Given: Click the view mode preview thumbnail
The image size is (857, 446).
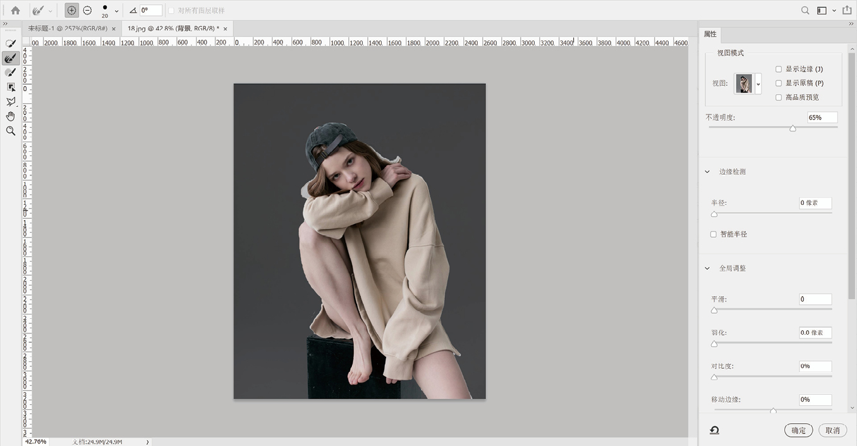Looking at the screenshot, I should tap(744, 84).
